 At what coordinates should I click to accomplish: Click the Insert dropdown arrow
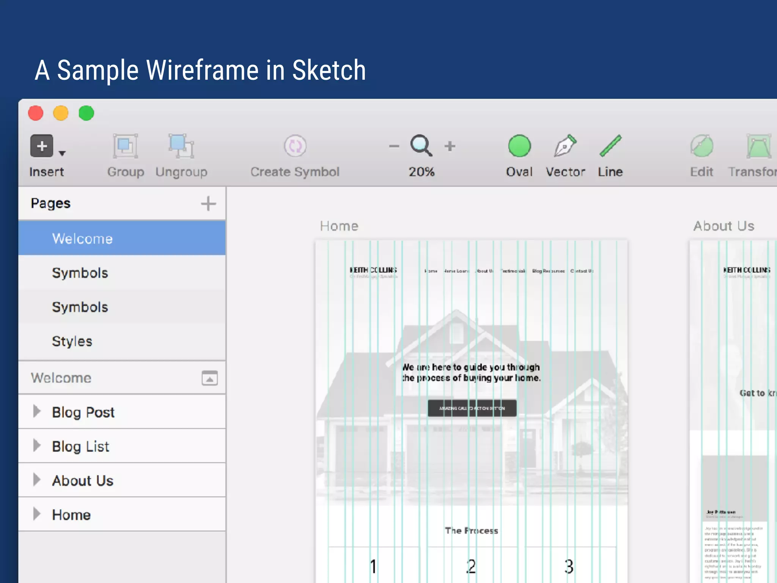[62, 153]
